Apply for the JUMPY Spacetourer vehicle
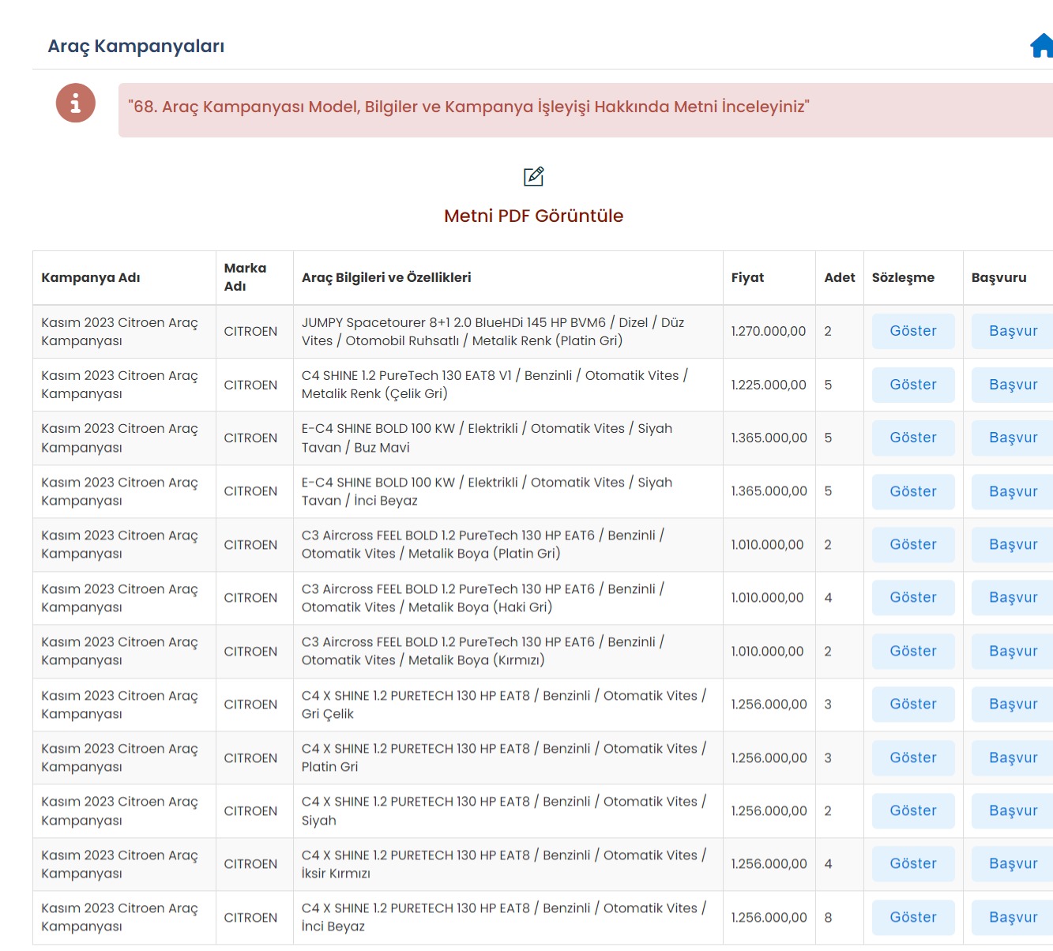The height and width of the screenshot is (951, 1053). [x=1013, y=331]
